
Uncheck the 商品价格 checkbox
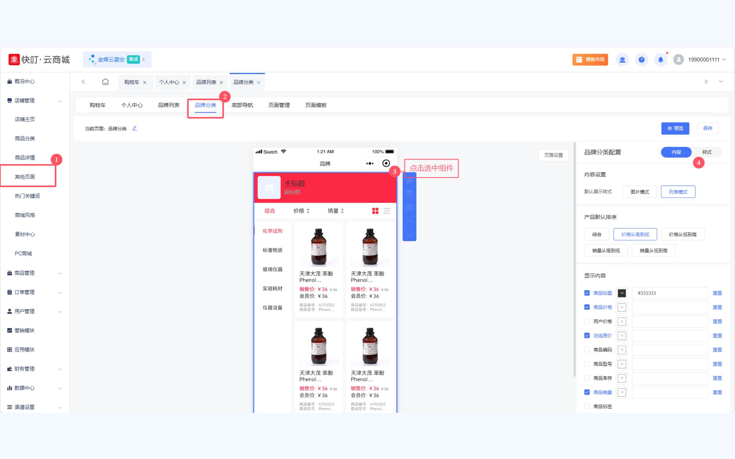[x=587, y=307]
